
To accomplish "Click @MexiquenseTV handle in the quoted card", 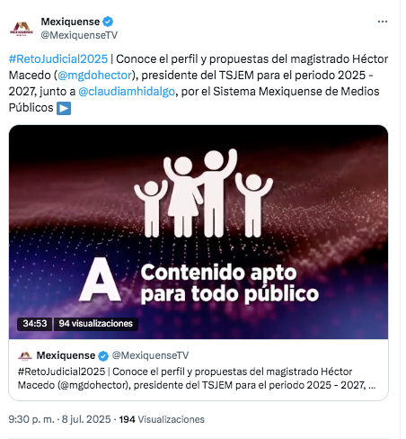I will (x=150, y=355).
